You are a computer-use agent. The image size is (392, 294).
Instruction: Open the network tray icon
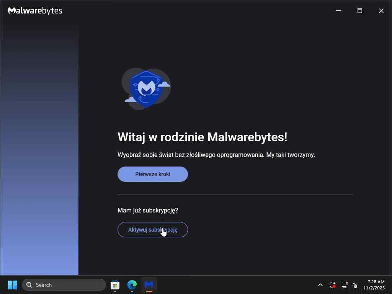tap(345, 285)
